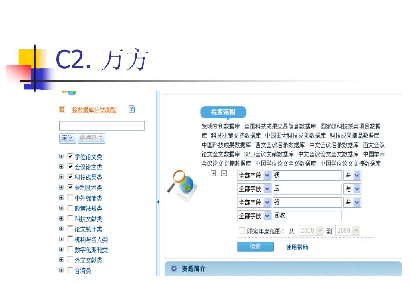Open the 与 operator dropdown after 镁
The image size is (410, 308).
[x=352, y=176]
